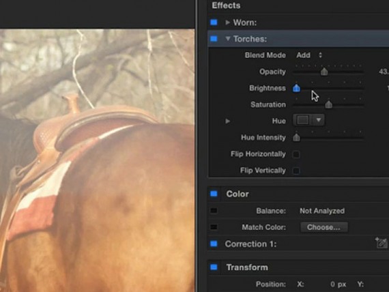Open the Correction 1 color board icon

pos(381,243)
